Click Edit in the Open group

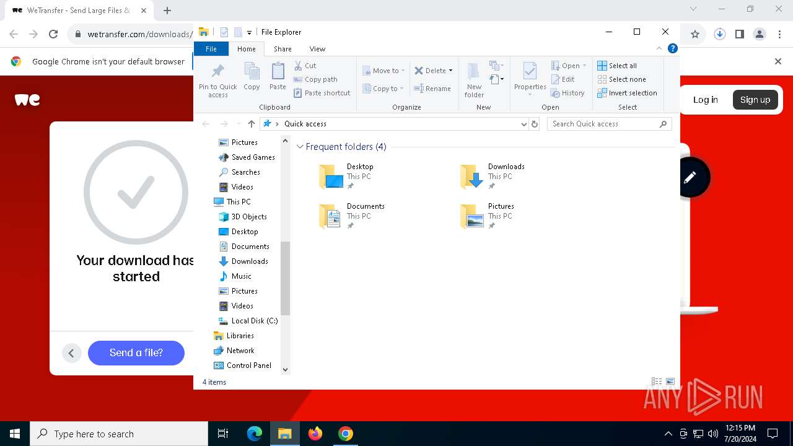(x=563, y=79)
